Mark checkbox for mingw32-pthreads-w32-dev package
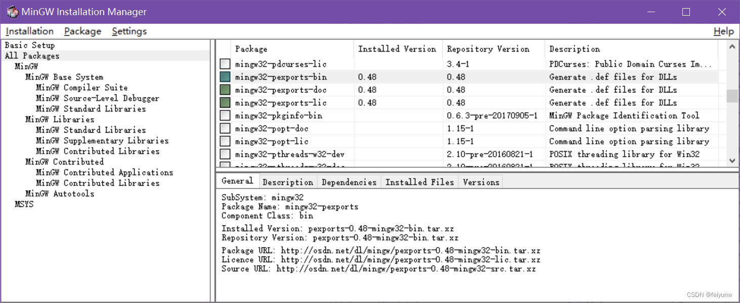 225,154
